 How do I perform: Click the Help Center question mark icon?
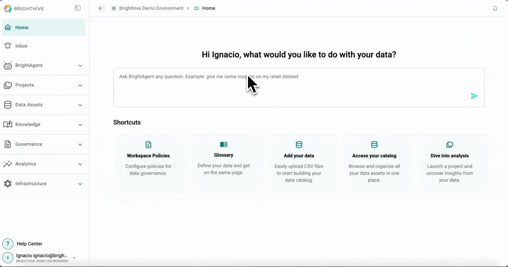coord(8,244)
